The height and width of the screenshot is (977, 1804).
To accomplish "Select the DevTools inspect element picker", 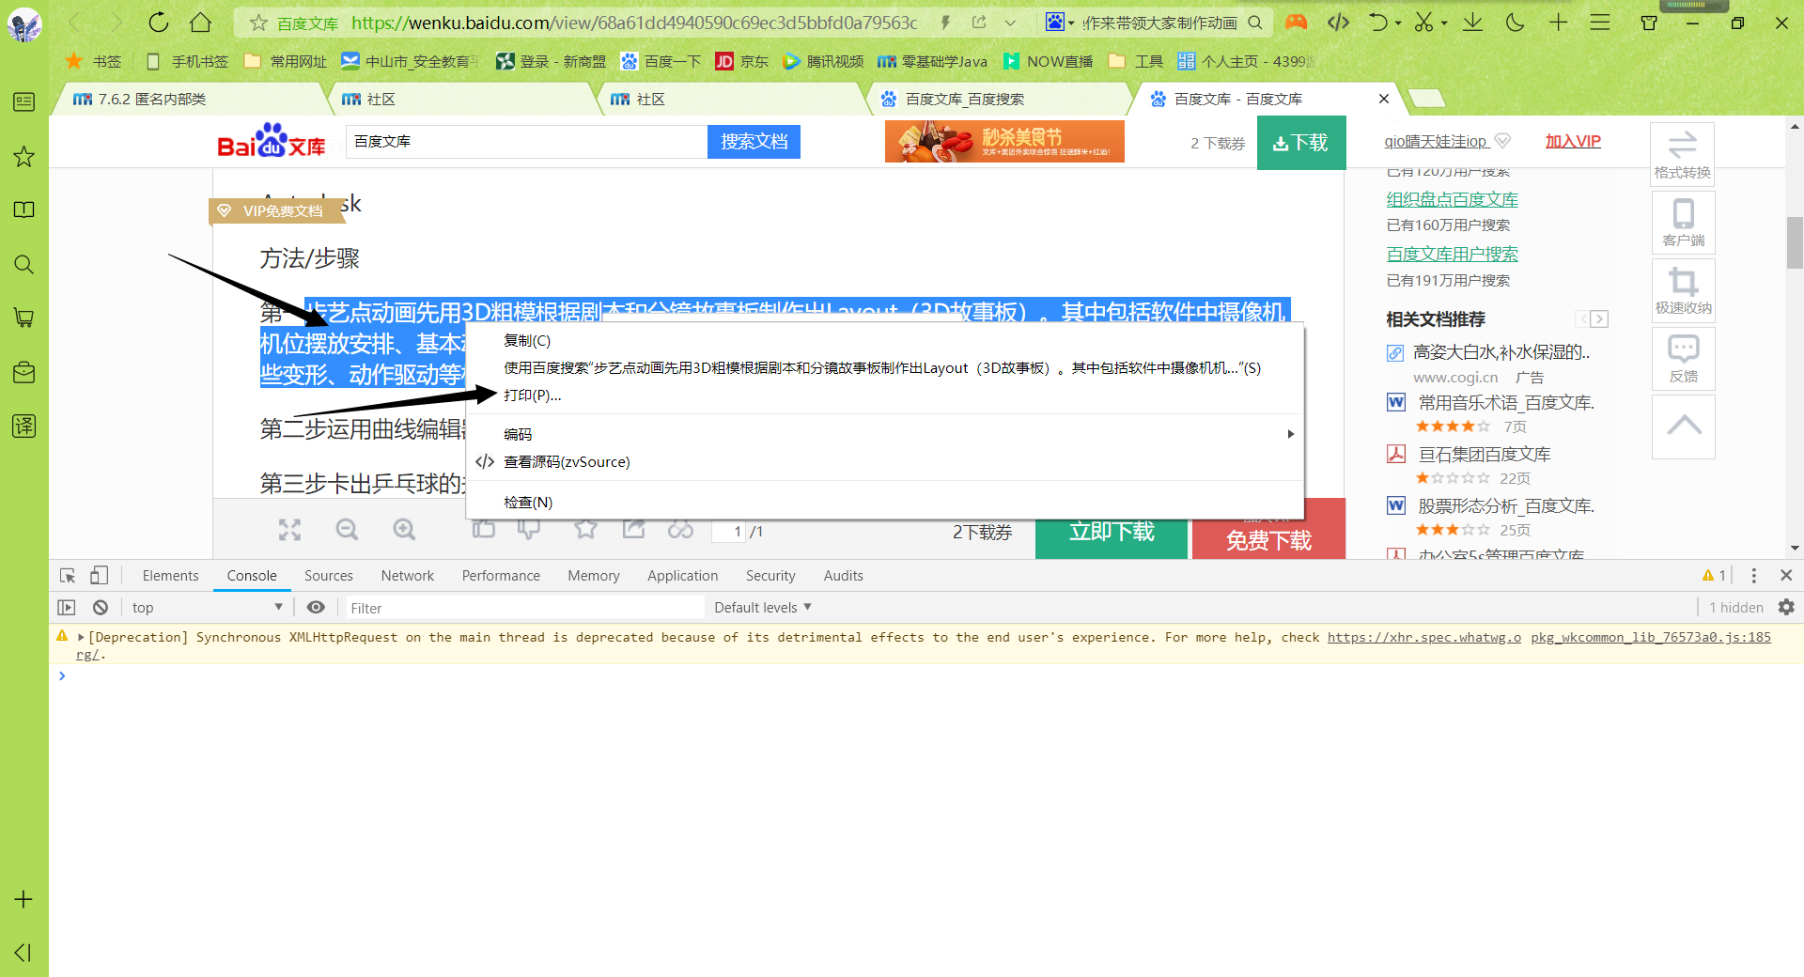I will click(68, 576).
